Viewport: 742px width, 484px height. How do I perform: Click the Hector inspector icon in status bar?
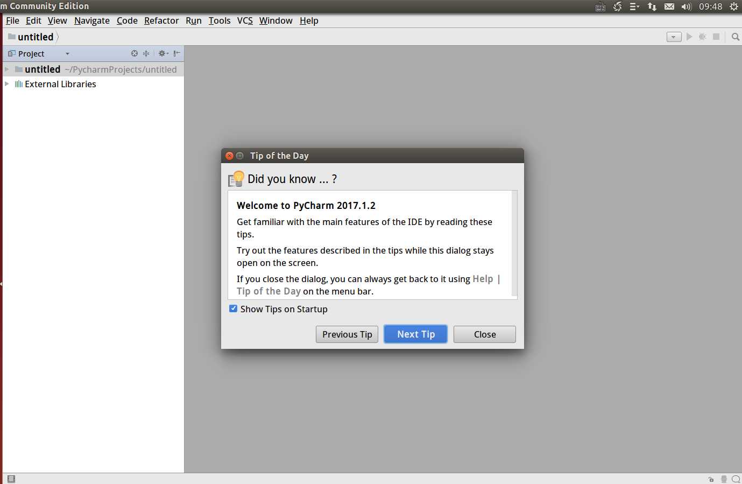coord(724,479)
